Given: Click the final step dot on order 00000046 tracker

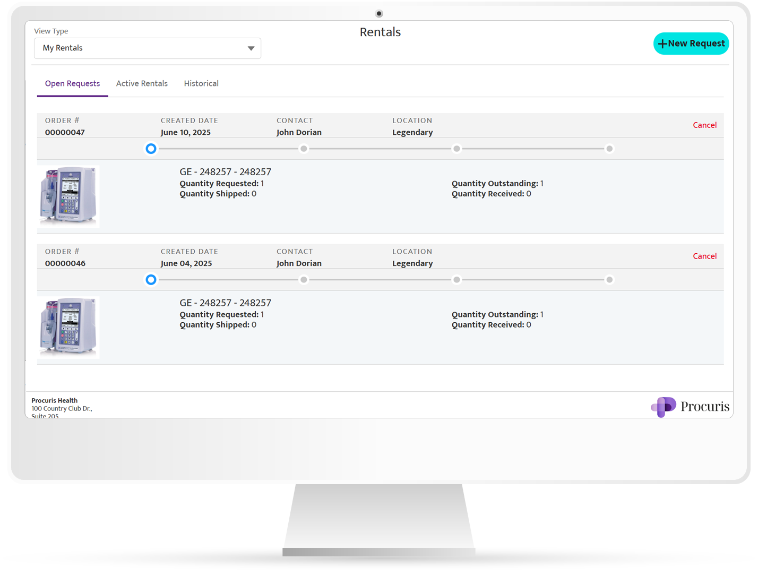Looking at the screenshot, I should 609,280.
